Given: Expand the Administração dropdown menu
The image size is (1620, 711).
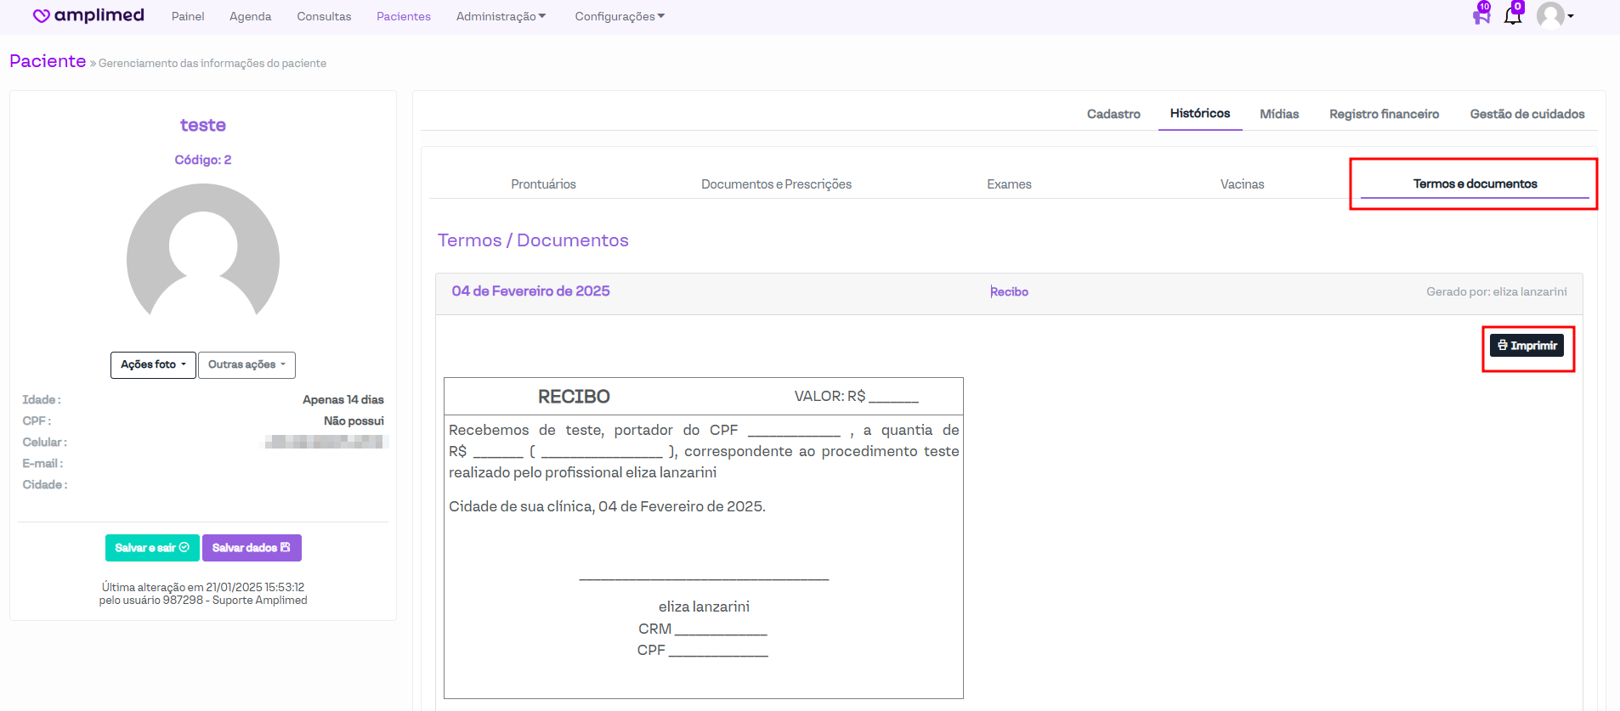Looking at the screenshot, I should pyautogui.click(x=501, y=17).
